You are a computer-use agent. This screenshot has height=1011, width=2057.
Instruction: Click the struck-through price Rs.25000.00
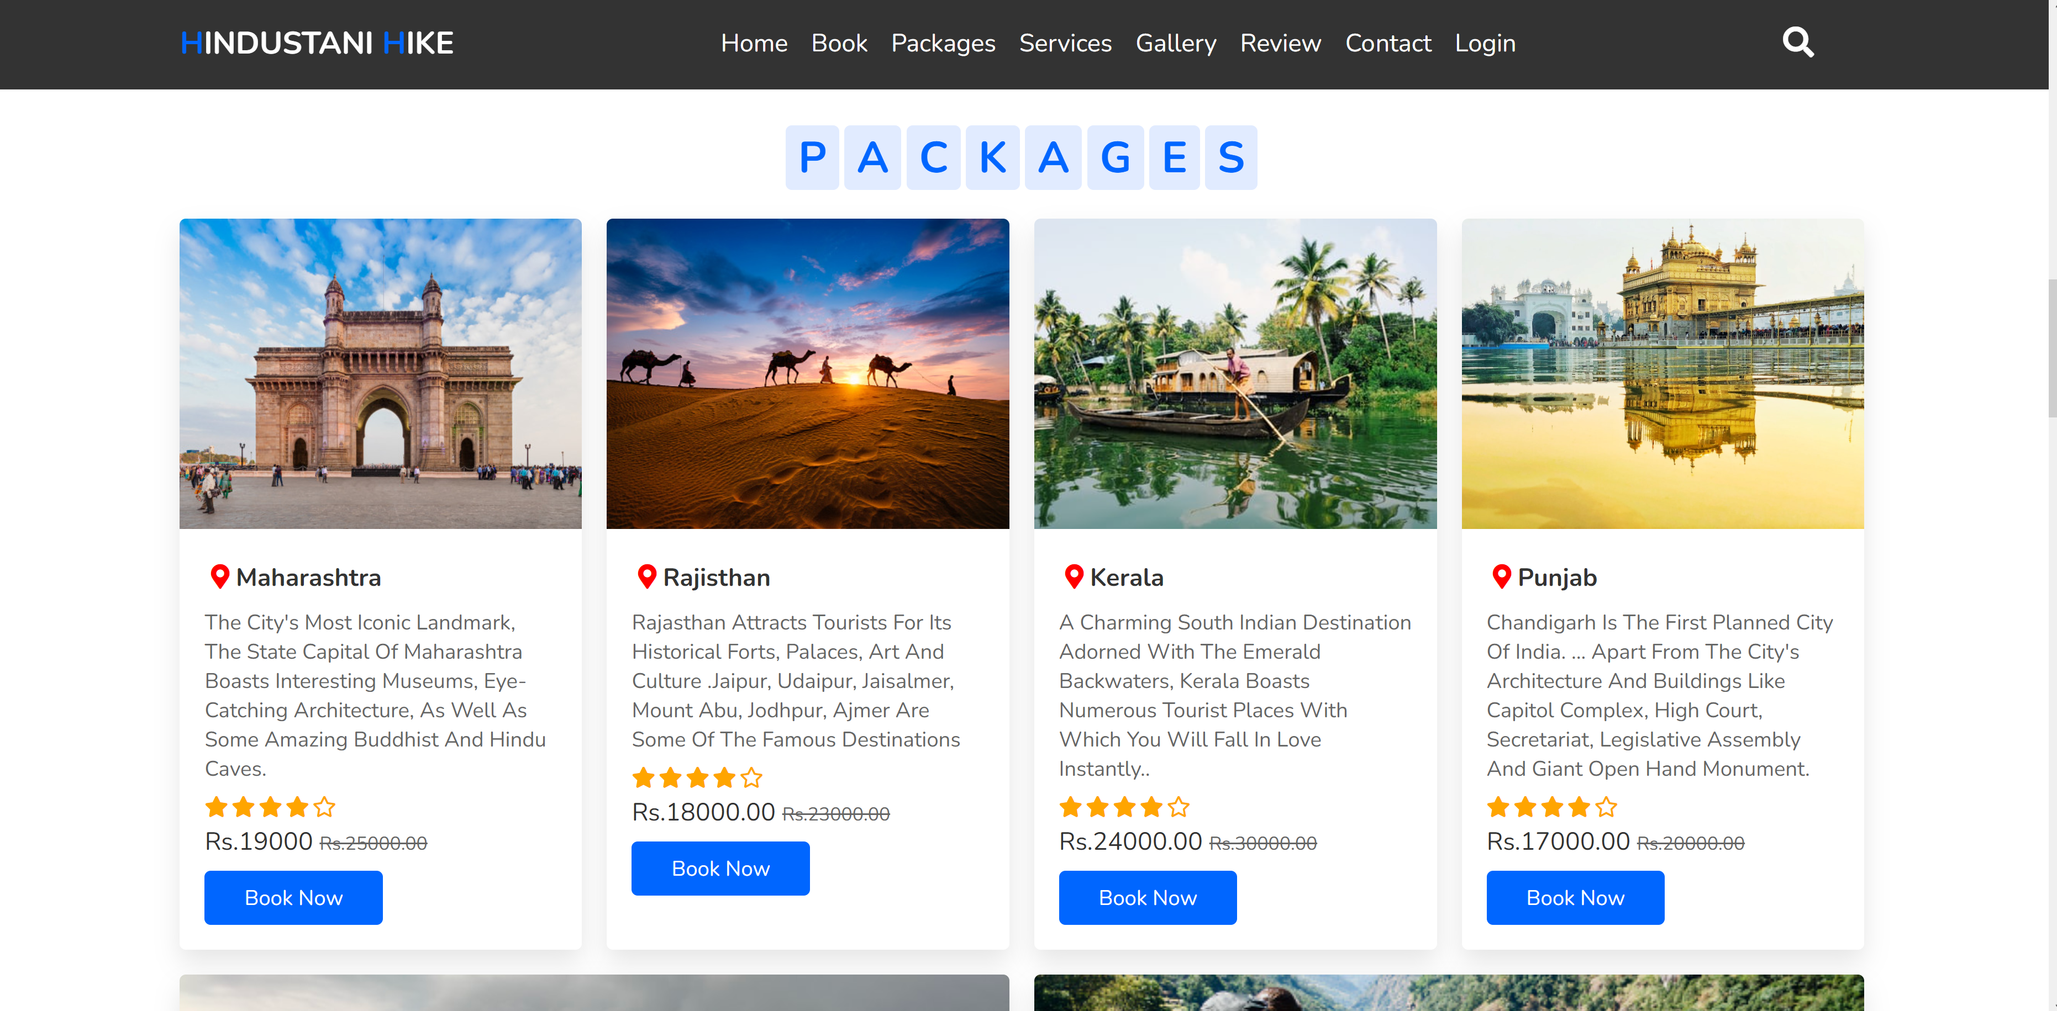coord(373,843)
